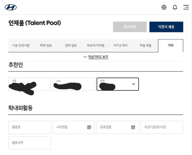Viewport: 192px width, 155px height.
Task: Open notifications bell icon
Action: point(175,7)
